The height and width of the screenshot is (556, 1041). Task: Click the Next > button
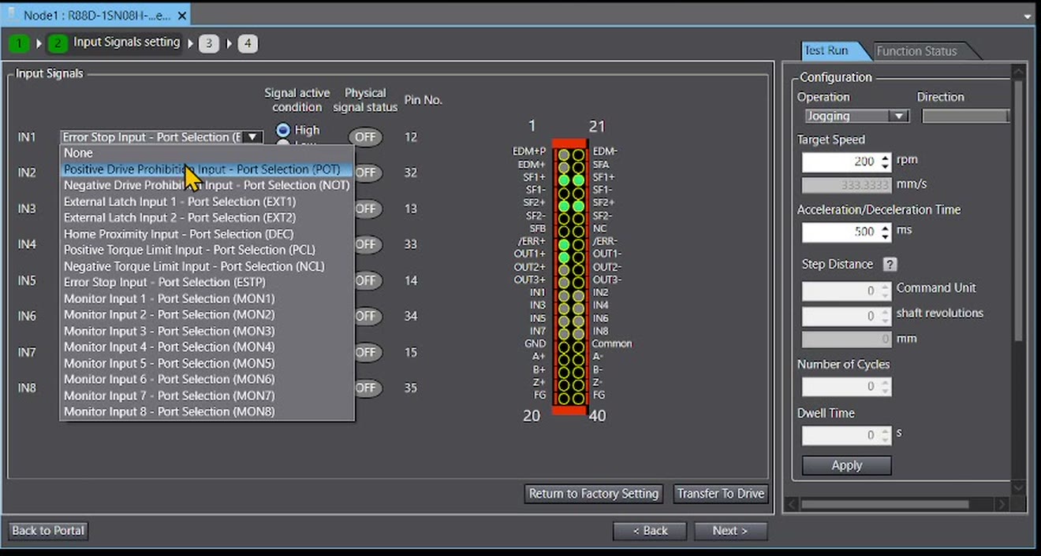(730, 531)
